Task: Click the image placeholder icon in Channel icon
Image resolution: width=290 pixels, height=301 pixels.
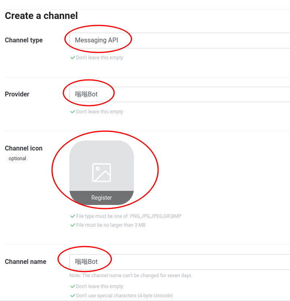Action: pyautogui.click(x=101, y=172)
